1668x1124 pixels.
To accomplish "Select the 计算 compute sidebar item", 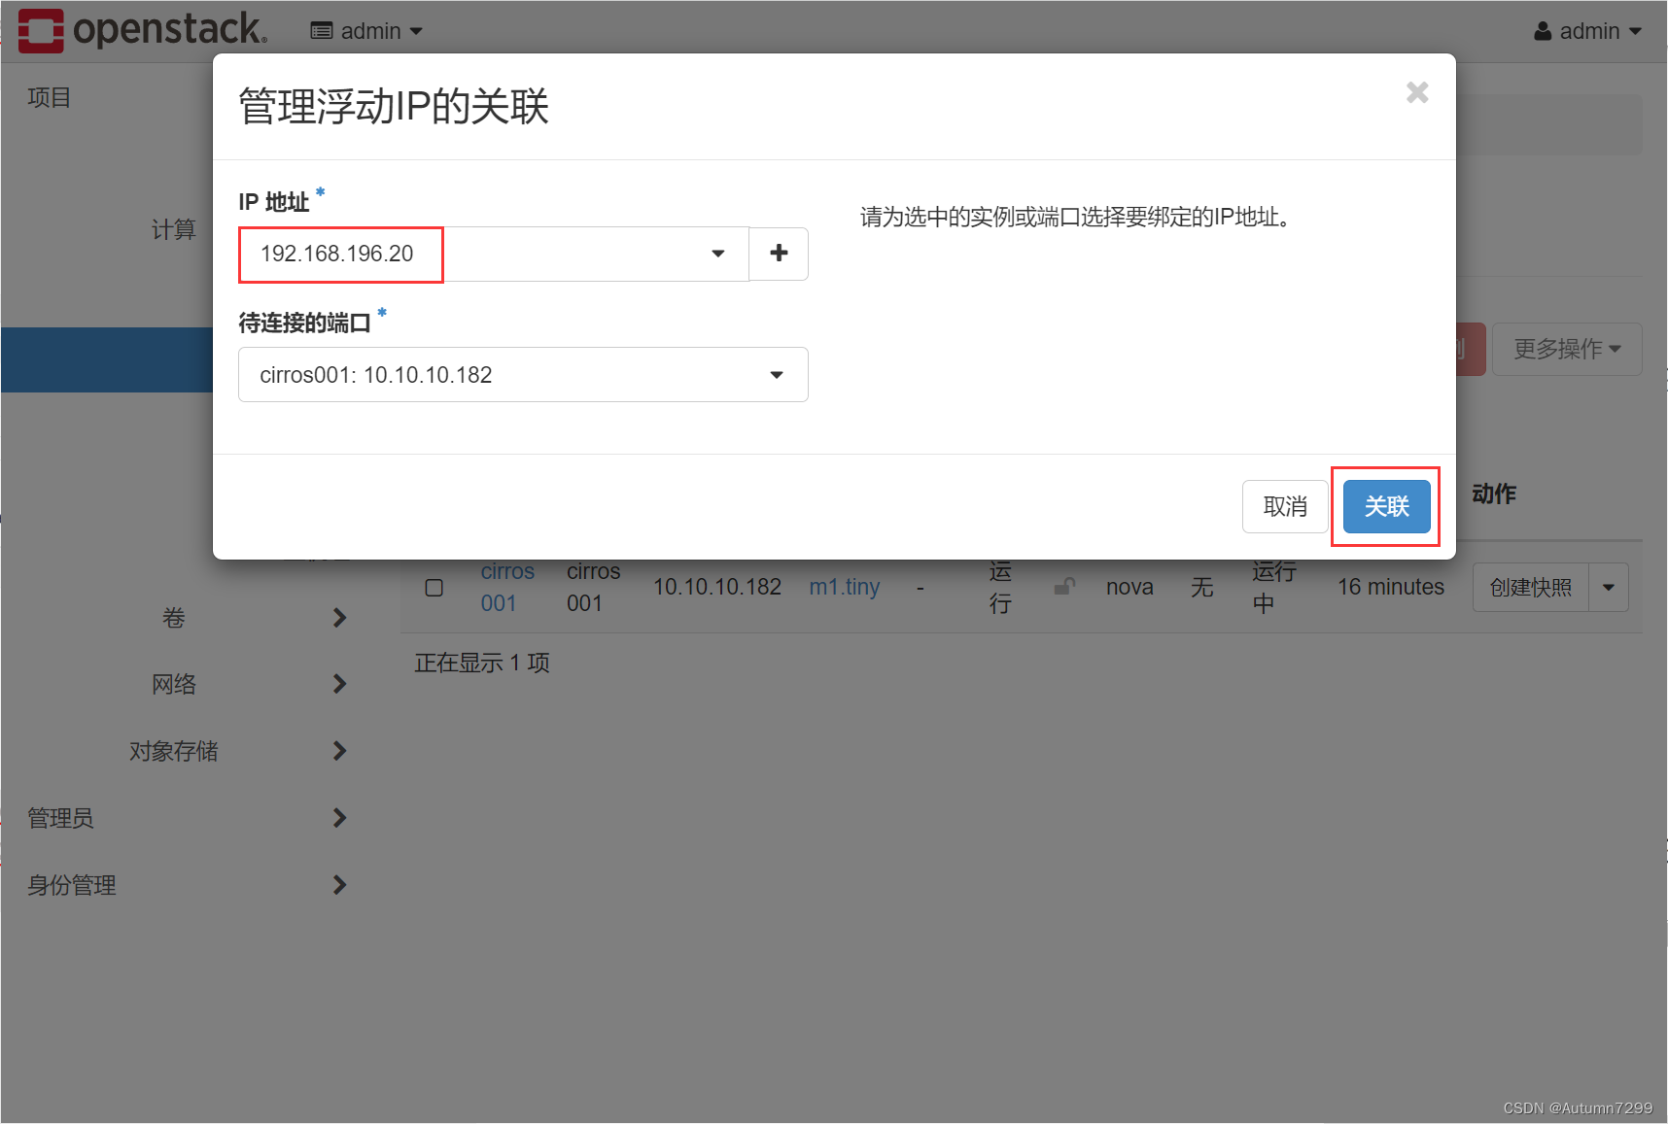I will coord(173,229).
